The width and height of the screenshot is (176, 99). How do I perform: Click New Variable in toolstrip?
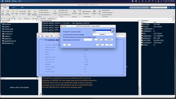[43, 10]
